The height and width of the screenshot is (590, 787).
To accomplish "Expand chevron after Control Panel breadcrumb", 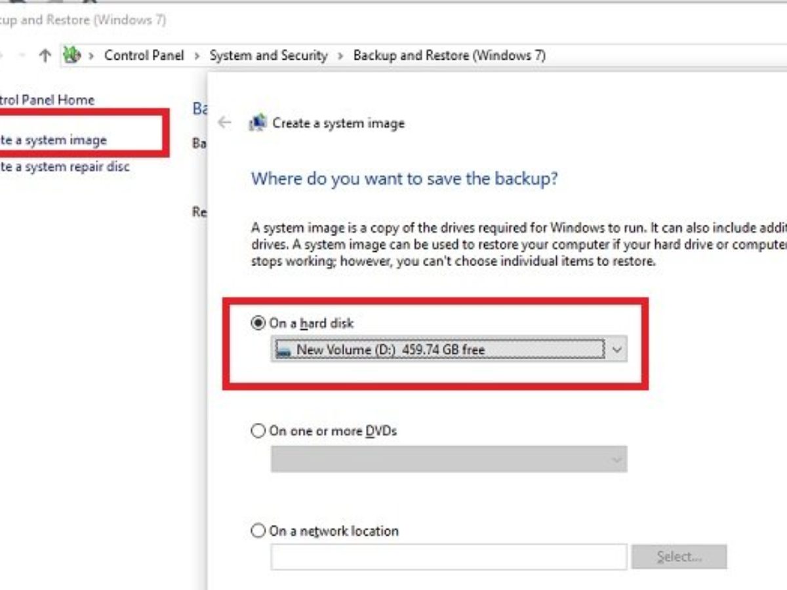I will pos(197,56).
